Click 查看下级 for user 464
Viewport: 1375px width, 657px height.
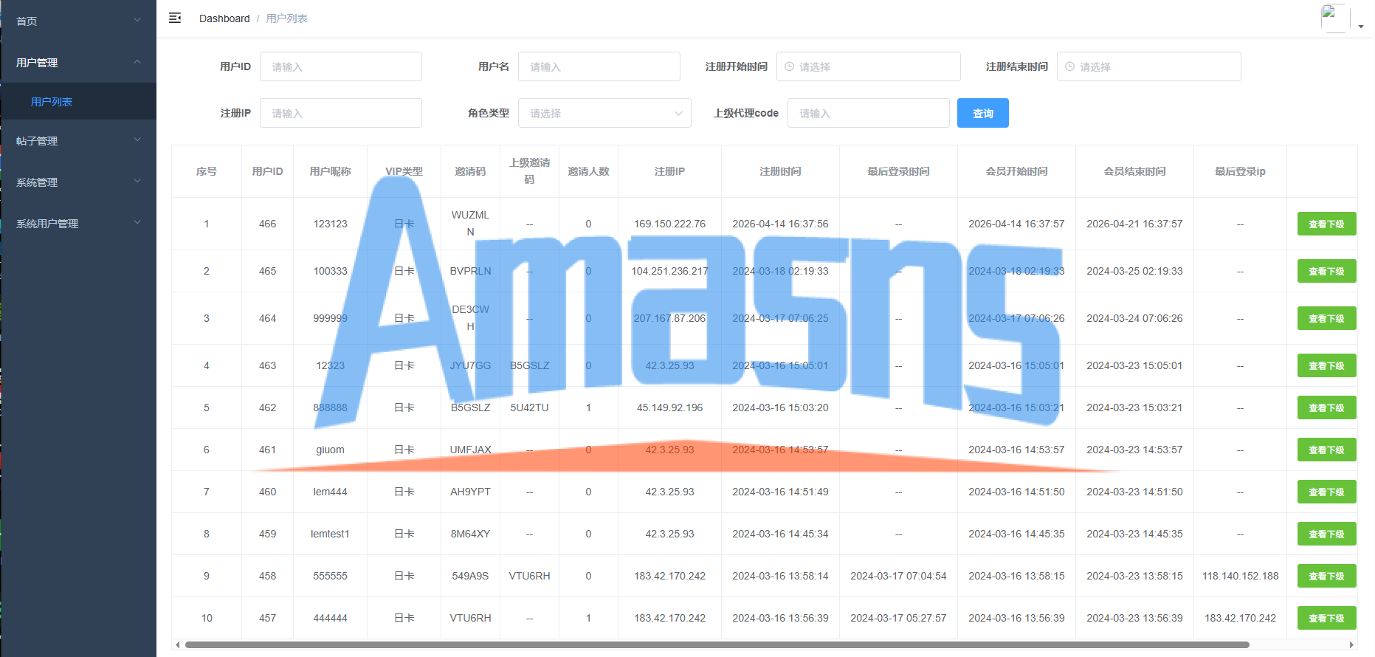pos(1326,318)
